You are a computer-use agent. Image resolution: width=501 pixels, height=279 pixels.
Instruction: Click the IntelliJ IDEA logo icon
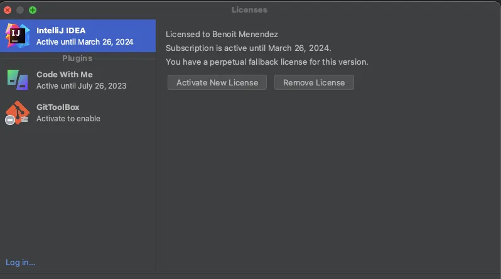pyautogui.click(x=18, y=36)
